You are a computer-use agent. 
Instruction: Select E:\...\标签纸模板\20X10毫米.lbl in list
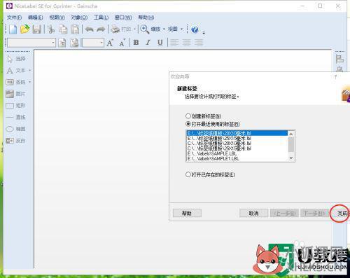tap(237, 133)
